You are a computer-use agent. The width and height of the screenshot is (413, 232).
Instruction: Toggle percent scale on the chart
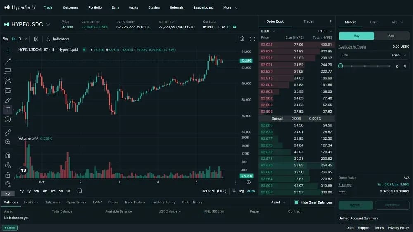[x=234, y=191]
